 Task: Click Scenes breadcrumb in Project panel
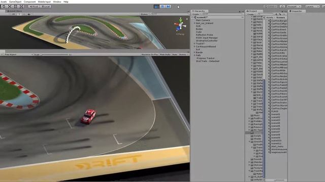click(x=280, y=18)
